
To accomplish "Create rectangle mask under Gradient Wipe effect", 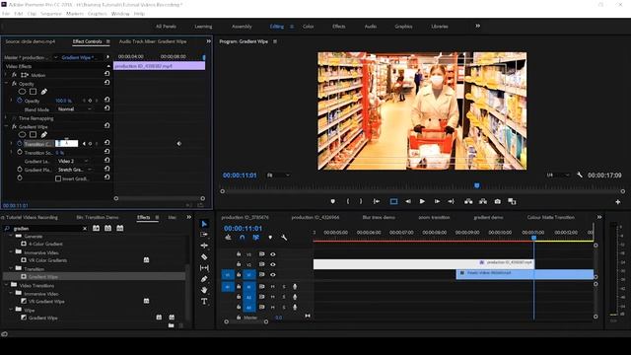I will [33, 135].
